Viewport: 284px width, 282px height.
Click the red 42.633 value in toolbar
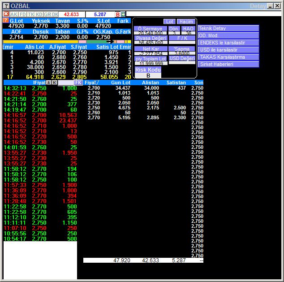pyautogui.click(x=71, y=14)
